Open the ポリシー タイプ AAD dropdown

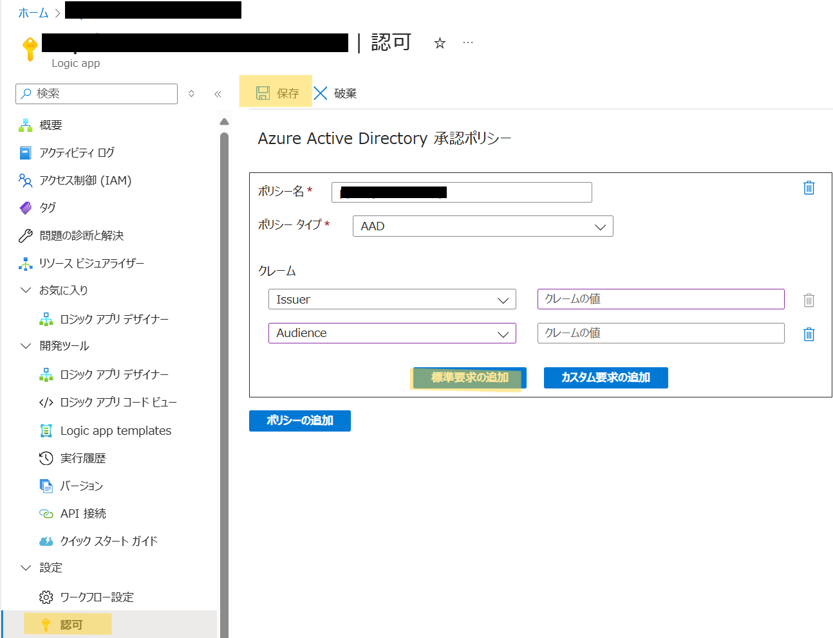click(x=482, y=226)
